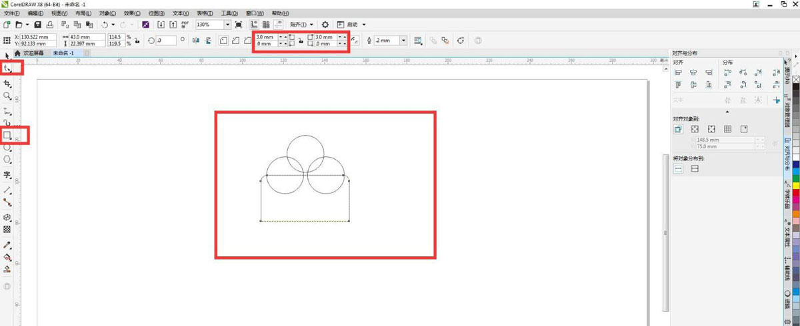Screen dimensions: 800x326
Task: Click the Options gear icon
Action: click(x=325, y=25)
